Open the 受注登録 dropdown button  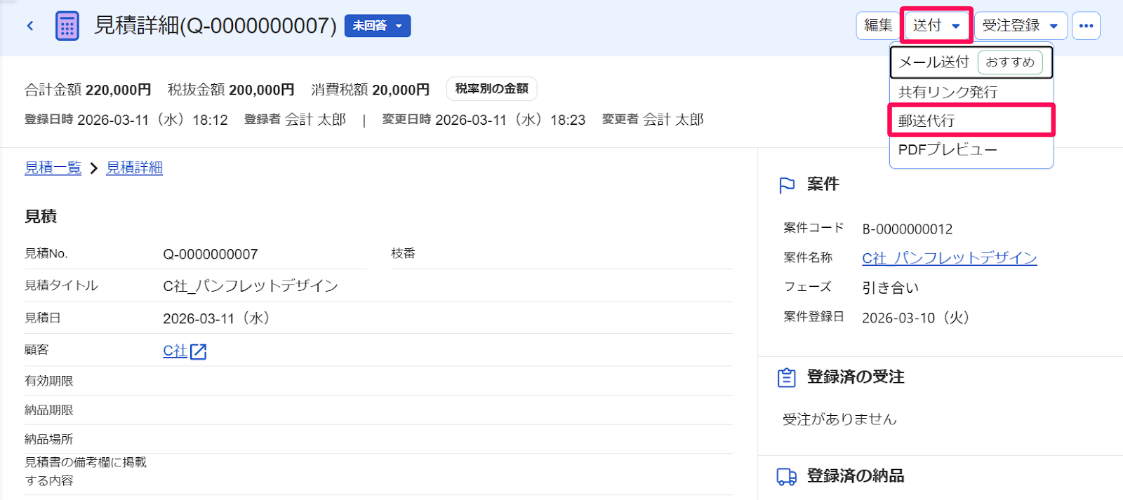[x=1021, y=26]
